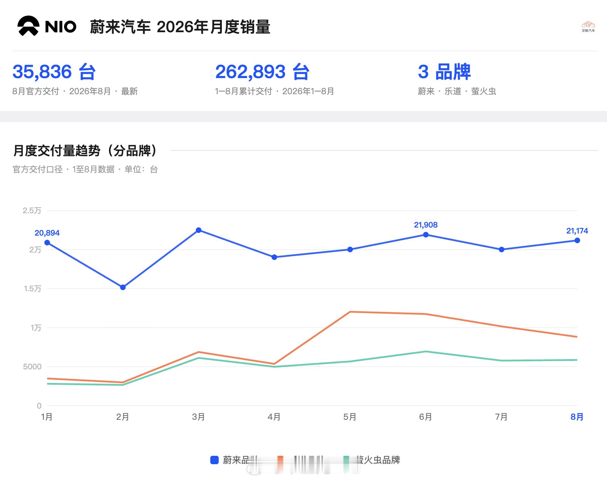Toggle the 萤火虫品牌 legend label

[x=378, y=460]
